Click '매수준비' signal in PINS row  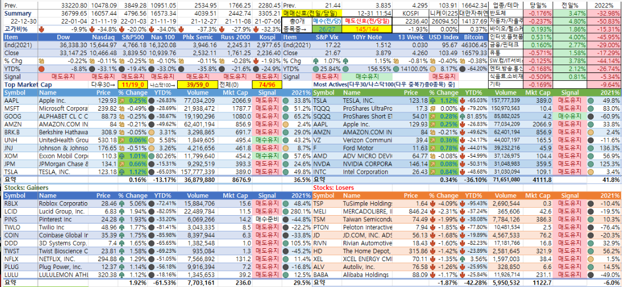267,220
